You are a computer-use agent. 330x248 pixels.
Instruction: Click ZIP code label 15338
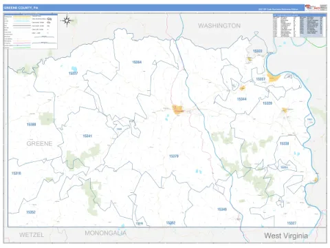[x=284, y=143]
